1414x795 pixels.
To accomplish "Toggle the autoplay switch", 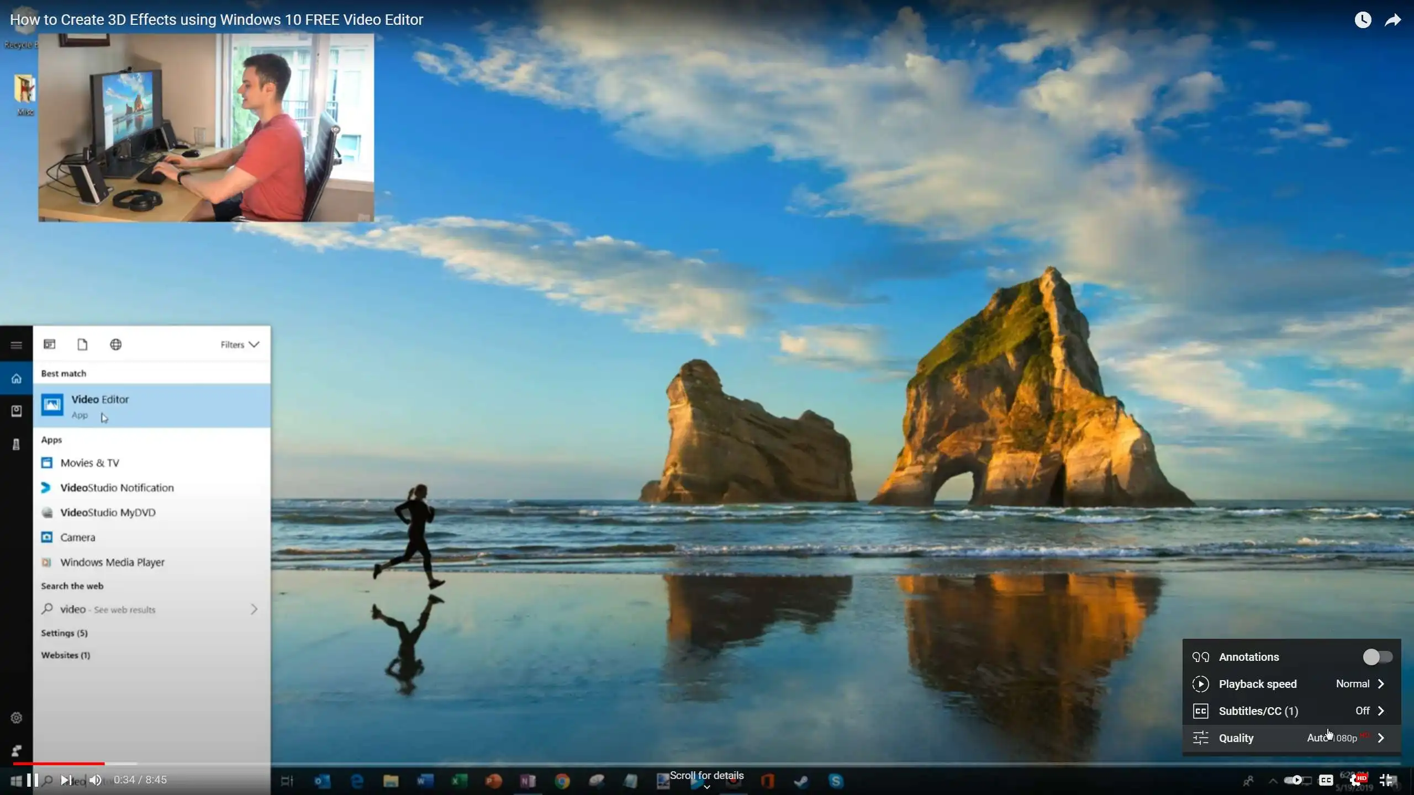I will (x=1292, y=780).
